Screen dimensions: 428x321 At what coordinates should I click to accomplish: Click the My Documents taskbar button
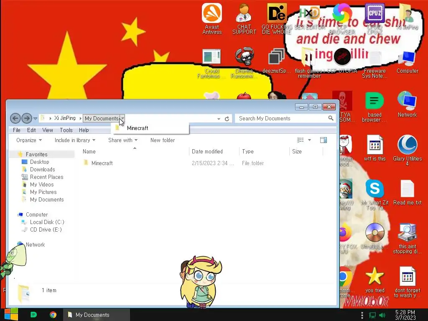pos(96,315)
